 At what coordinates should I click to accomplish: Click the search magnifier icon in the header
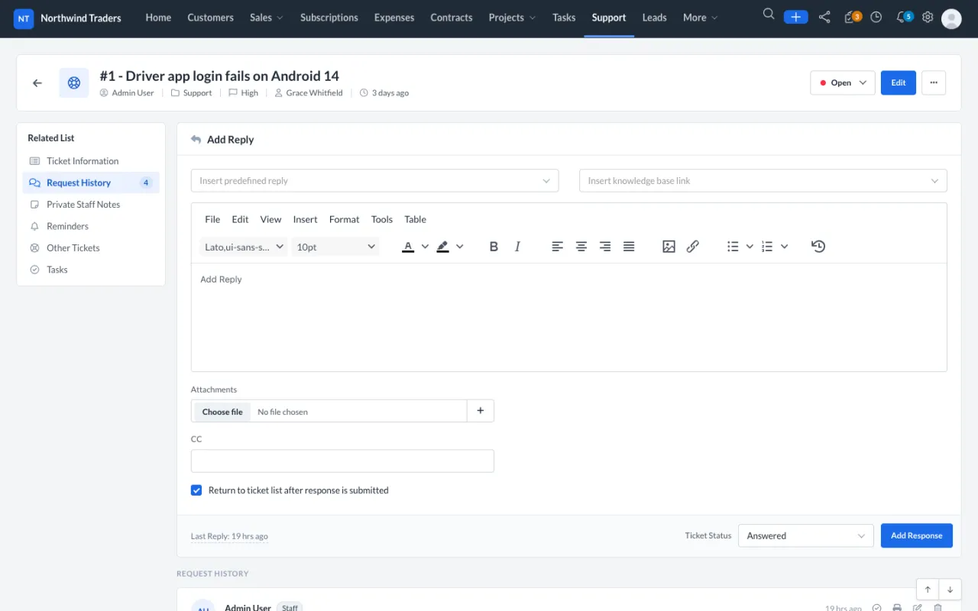coord(769,15)
